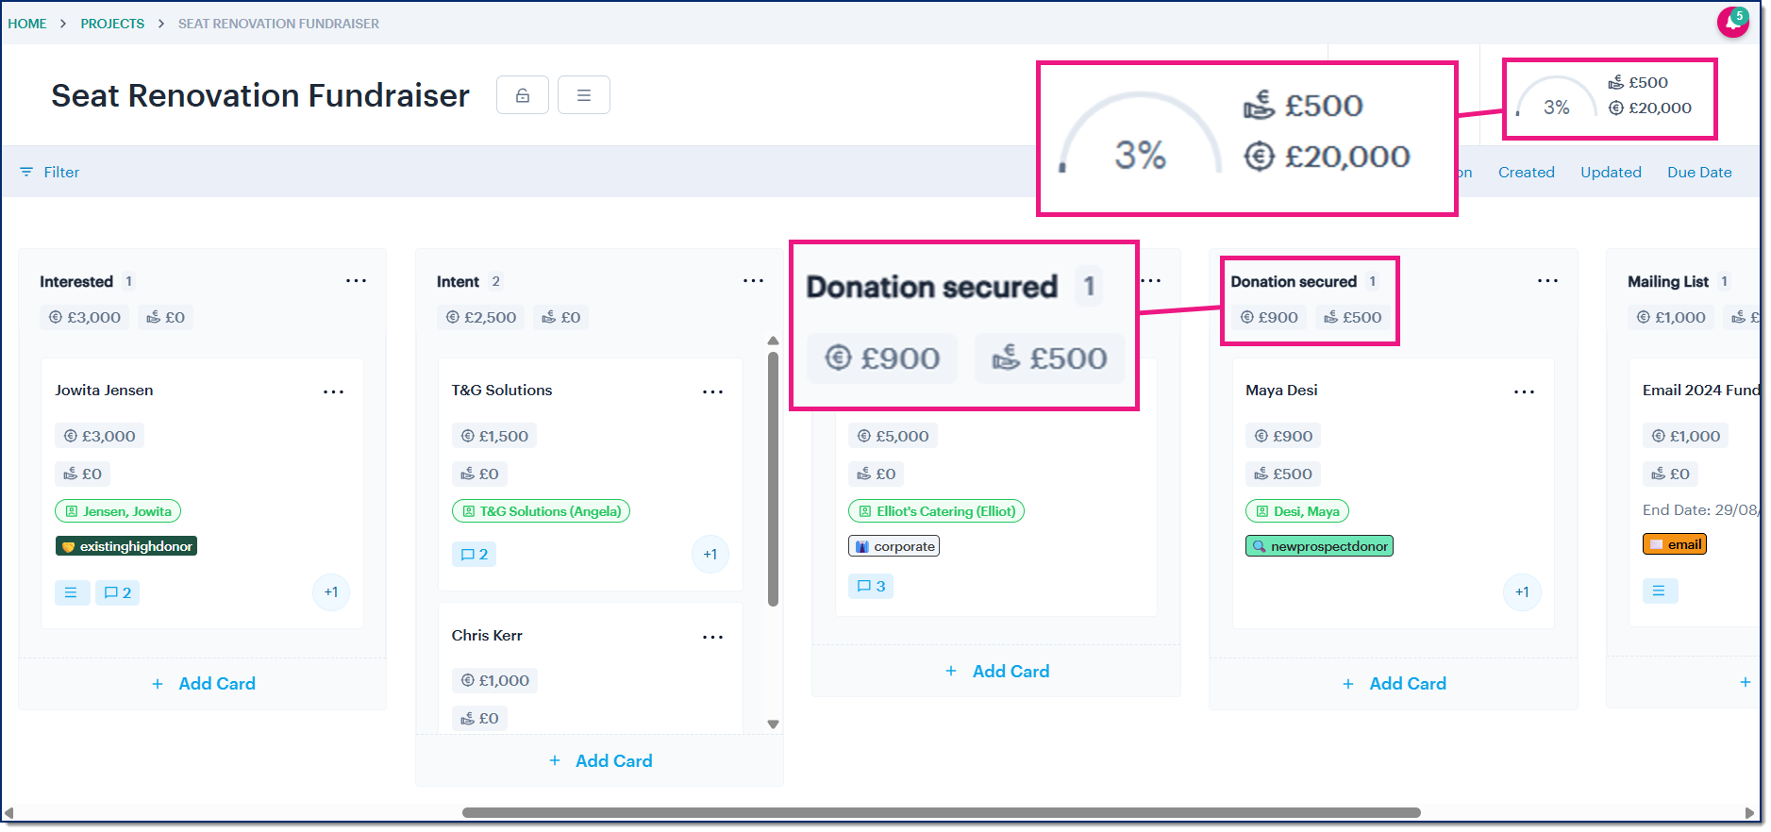
Task: Click the lock icon next to project title
Action: tap(523, 95)
